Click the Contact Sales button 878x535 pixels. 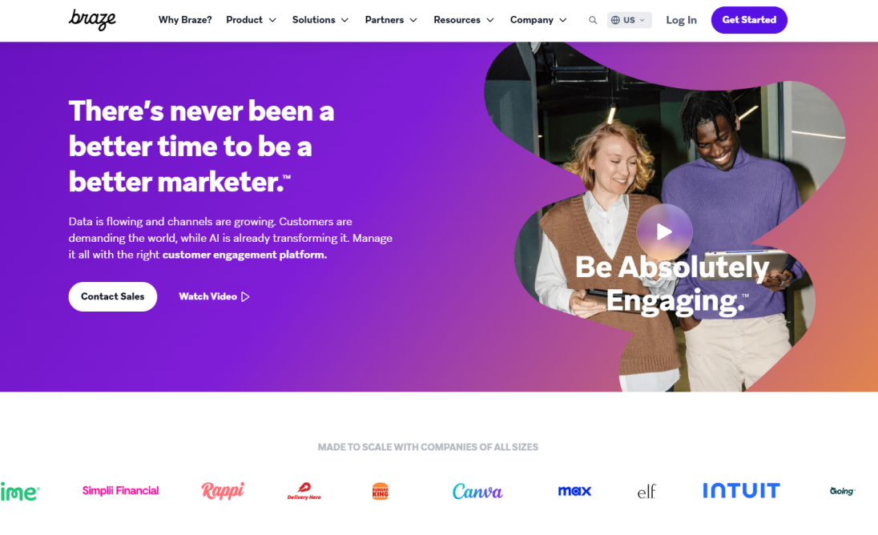(x=112, y=296)
